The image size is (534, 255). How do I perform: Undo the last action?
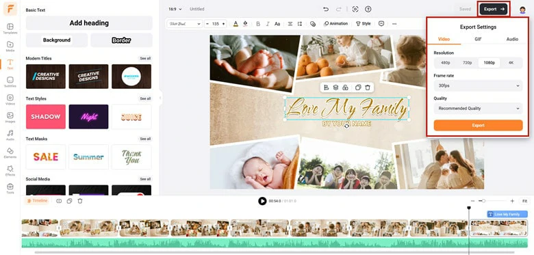[x=326, y=9]
